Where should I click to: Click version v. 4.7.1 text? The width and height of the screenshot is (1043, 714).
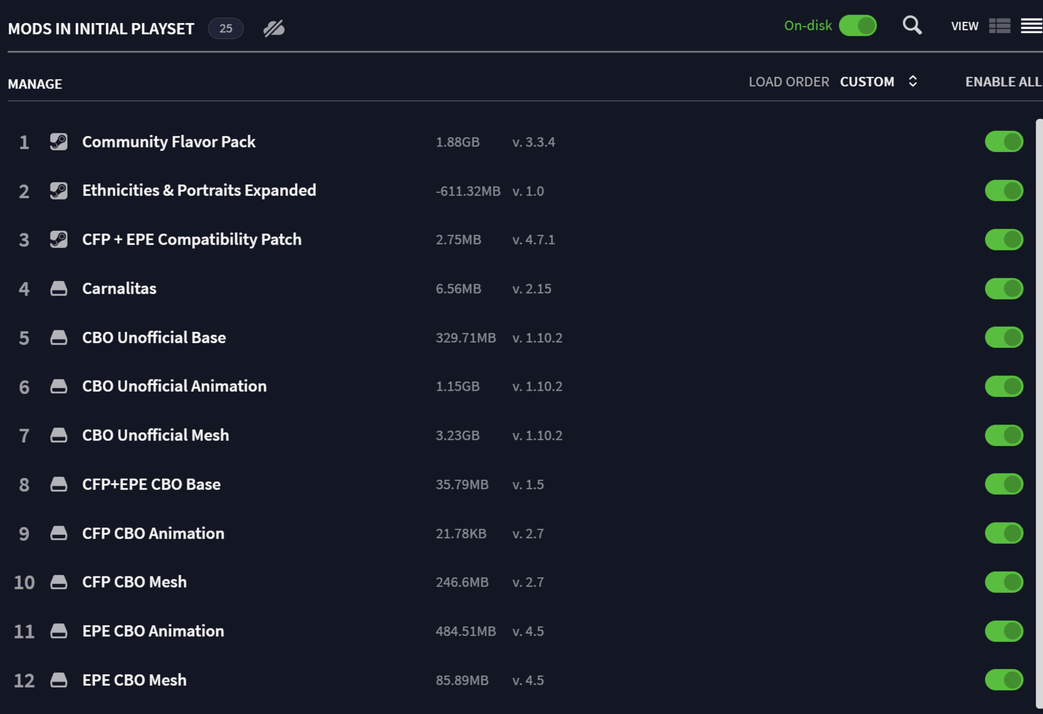(x=533, y=240)
